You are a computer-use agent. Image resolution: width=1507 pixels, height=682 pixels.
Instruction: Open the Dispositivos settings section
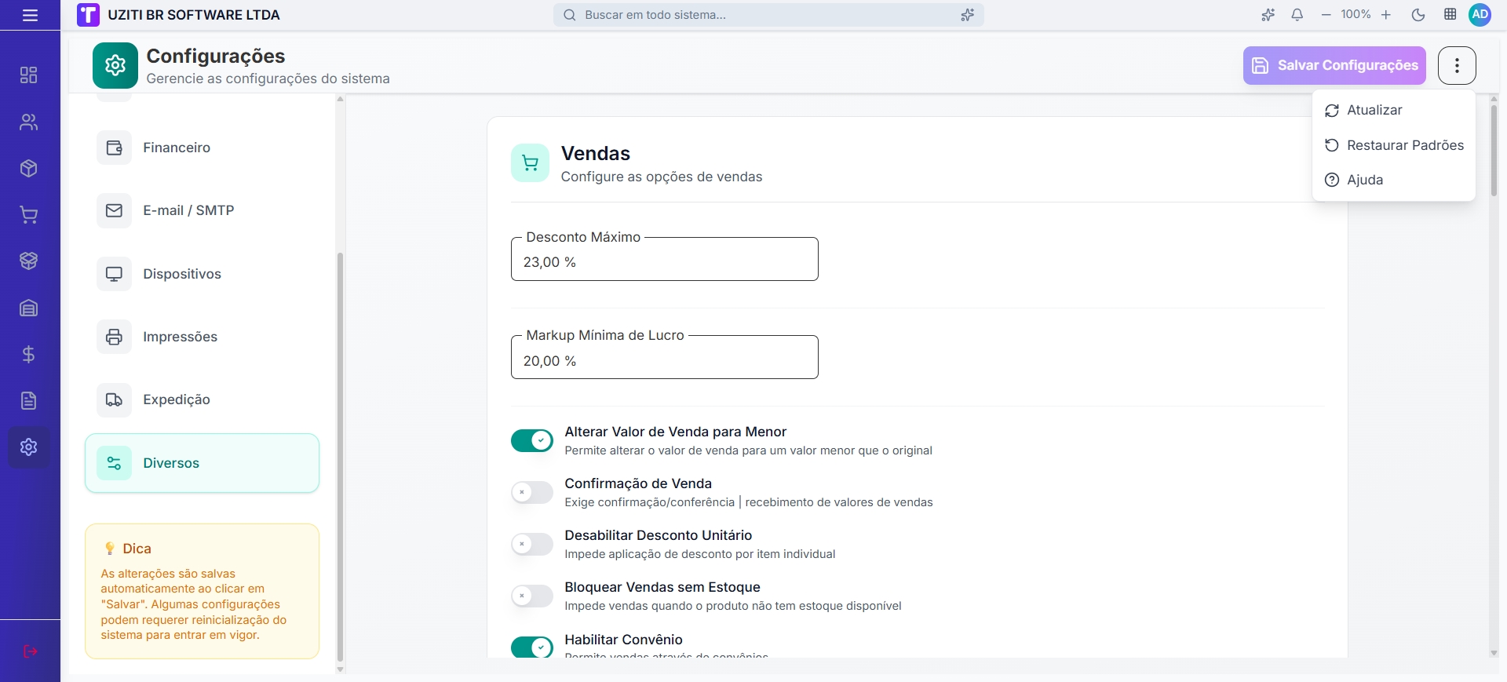tap(202, 274)
